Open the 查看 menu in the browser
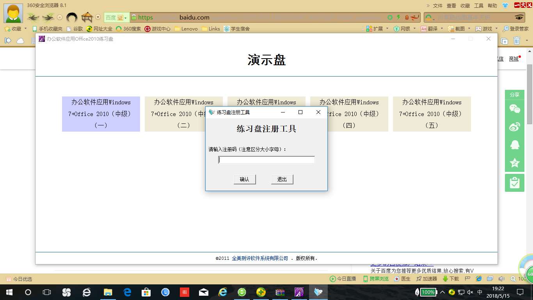Viewport: 533px width, 300px height. point(451,5)
